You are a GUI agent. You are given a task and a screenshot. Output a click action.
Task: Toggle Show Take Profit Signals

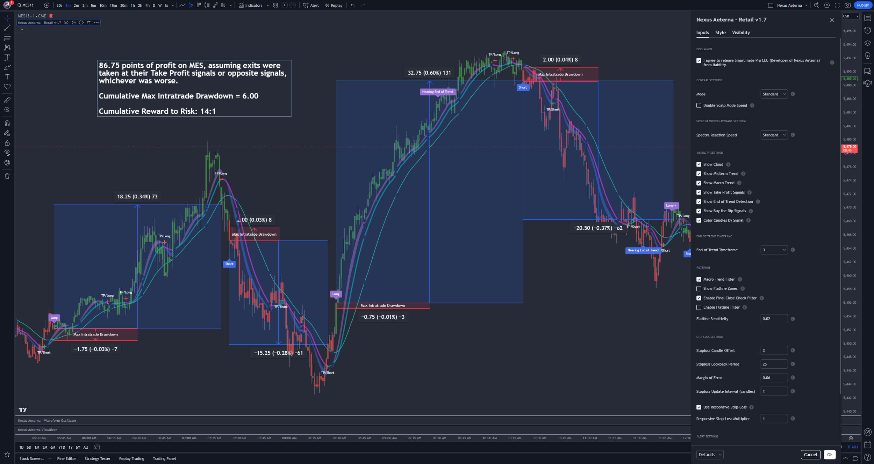click(x=699, y=192)
